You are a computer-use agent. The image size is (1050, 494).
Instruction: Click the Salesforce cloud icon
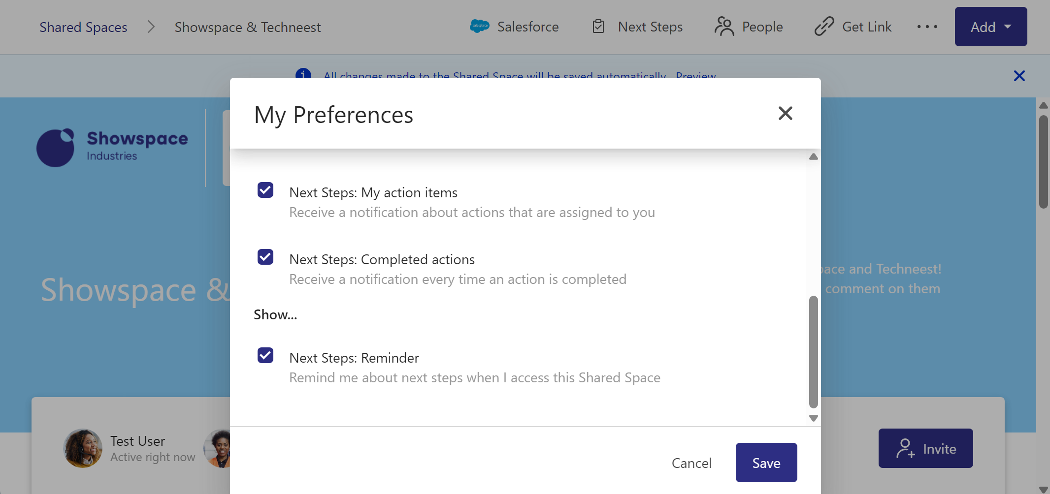coord(479,26)
